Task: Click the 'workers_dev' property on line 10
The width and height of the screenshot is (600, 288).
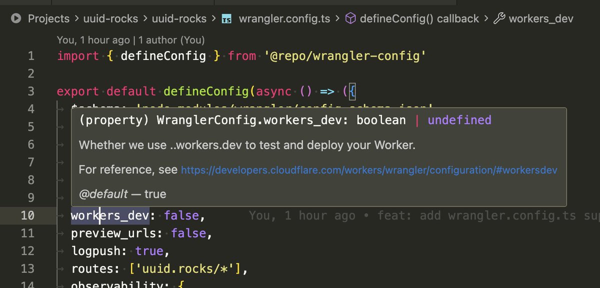Action: pyautogui.click(x=110, y=215)
